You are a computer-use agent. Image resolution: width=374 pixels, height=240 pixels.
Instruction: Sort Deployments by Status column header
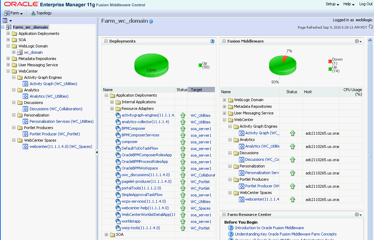tap(182, 90)
